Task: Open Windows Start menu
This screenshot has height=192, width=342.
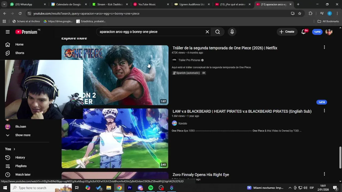Action: (x=5, y=188)
